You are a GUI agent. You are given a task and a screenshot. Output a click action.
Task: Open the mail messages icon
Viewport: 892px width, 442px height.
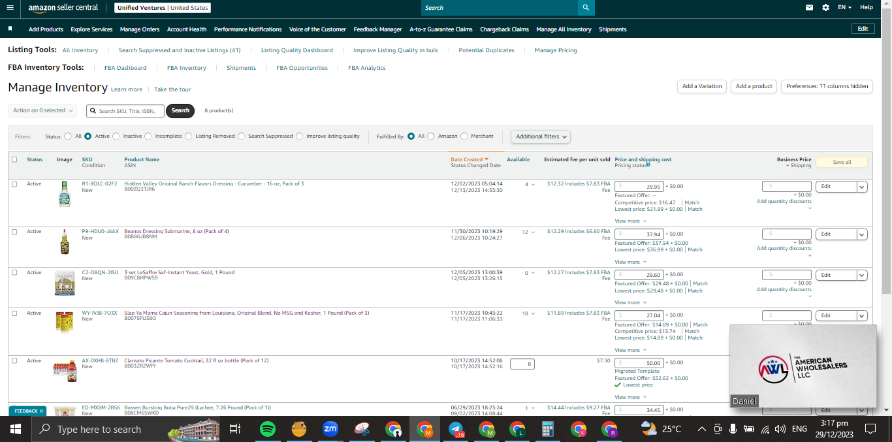coord(809,7)
